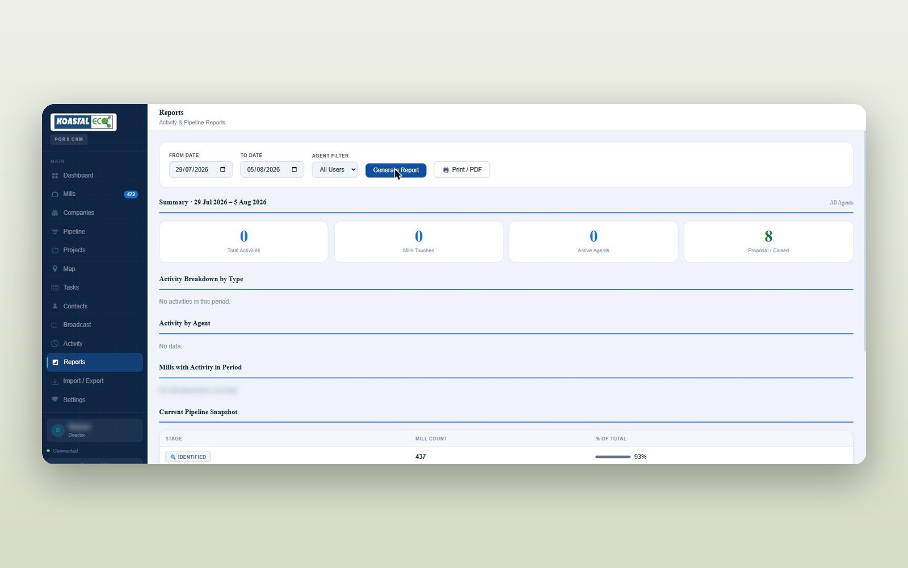Click the Mills with Activity in Period heading

200,367
